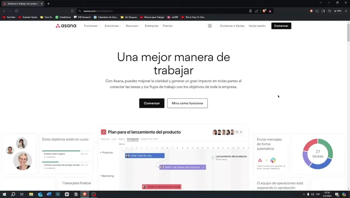The width and height of the screenshot is (350, 198).
Task: Open the Ver Despues bookmarks folder
Action: coord(129,17)
